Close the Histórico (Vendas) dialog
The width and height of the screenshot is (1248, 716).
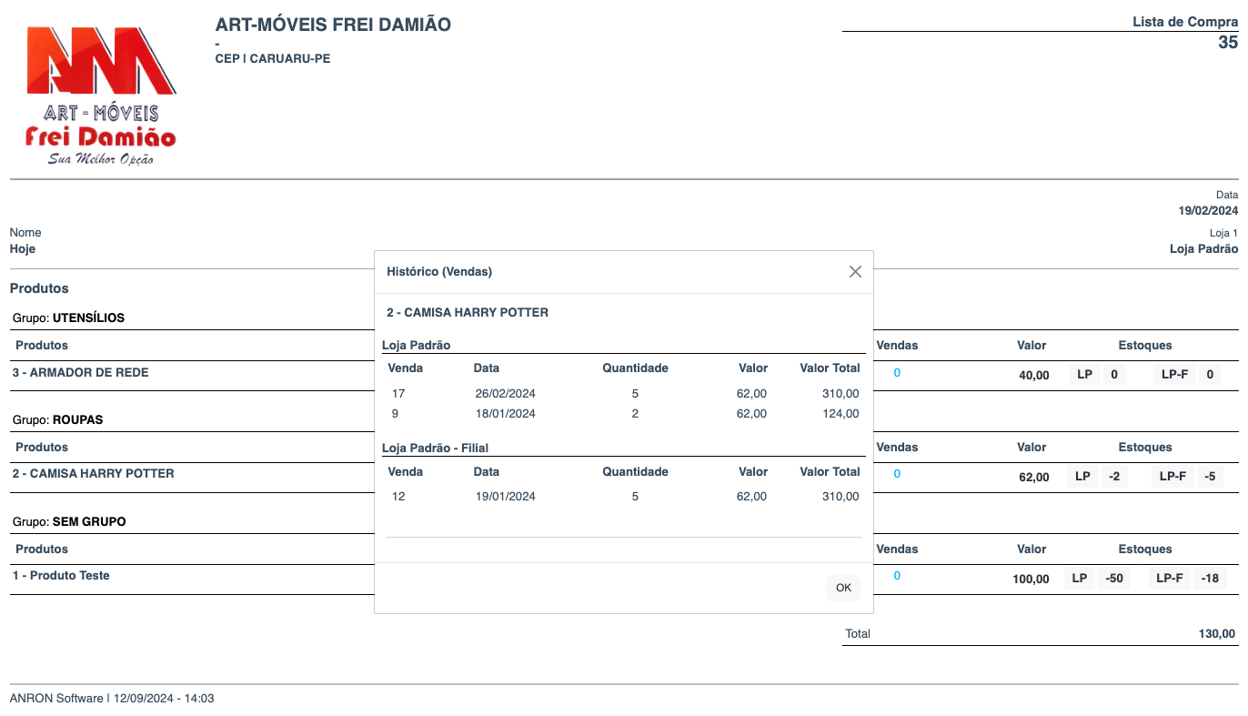pyautogui.click(x=854, y=272)
